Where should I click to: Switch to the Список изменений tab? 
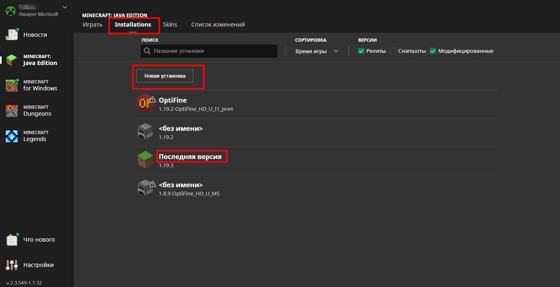(218, 24)
